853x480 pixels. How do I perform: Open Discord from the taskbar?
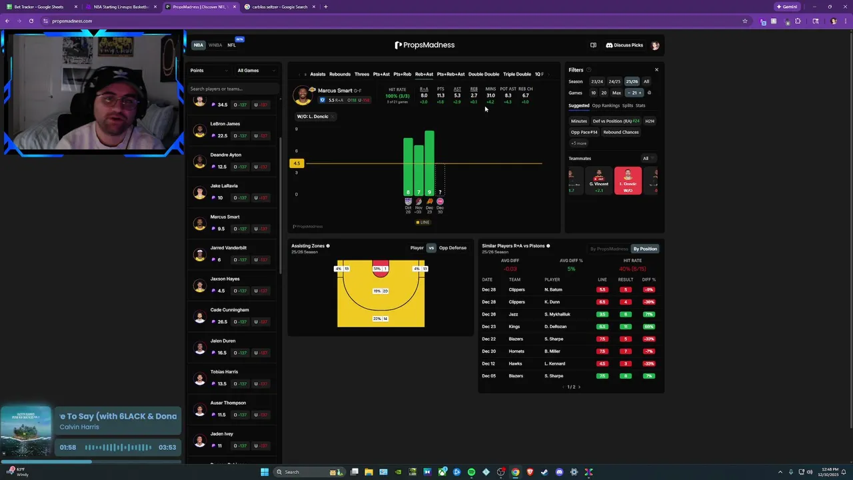point(559,472)
